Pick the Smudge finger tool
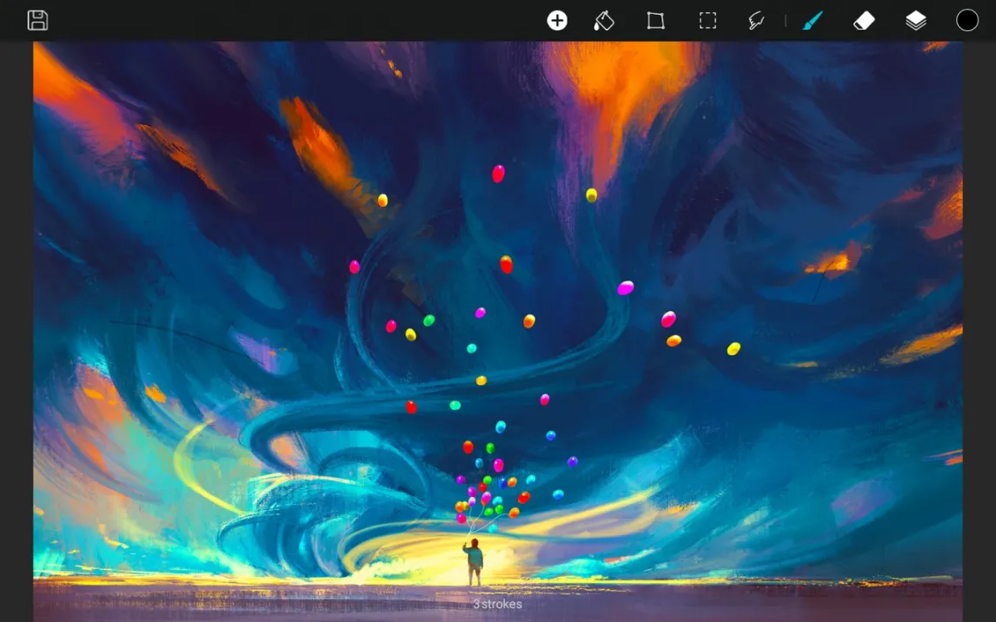 [x=756, y=21]
